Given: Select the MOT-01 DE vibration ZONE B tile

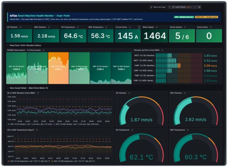Looking at the screenshot, I should pyautogui.click(x=16, y=68).
